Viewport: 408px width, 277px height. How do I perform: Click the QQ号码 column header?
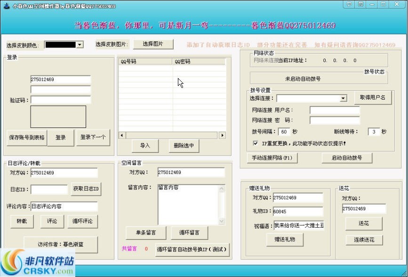coord(145,62)
